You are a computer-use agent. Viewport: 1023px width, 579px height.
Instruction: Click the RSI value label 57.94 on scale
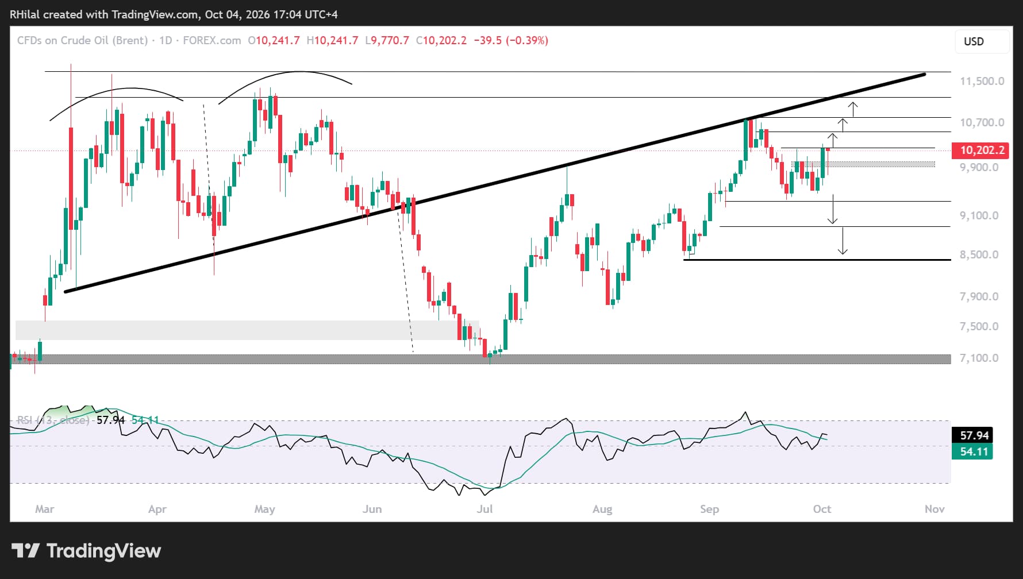click(974, 435)
